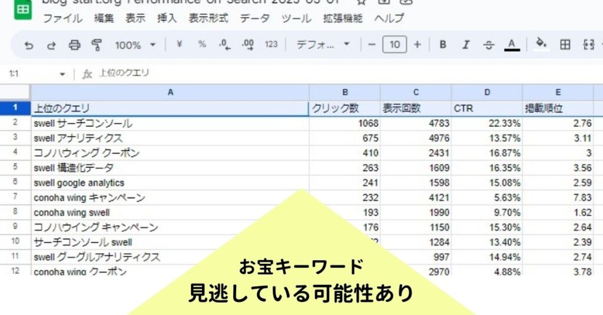Viewport: 603px width, 315px height.
Task: Open the データ menu
Action: (254, 18)
